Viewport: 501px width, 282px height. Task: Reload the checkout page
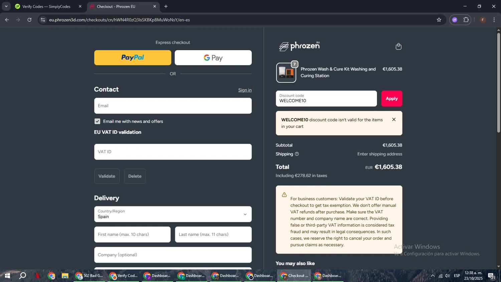coord(29,20)
